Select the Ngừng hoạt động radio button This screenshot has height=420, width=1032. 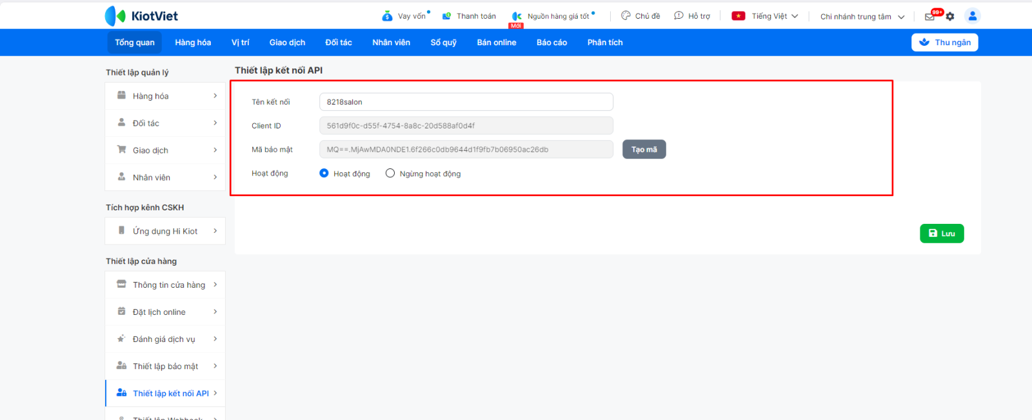tap(390, 173)
